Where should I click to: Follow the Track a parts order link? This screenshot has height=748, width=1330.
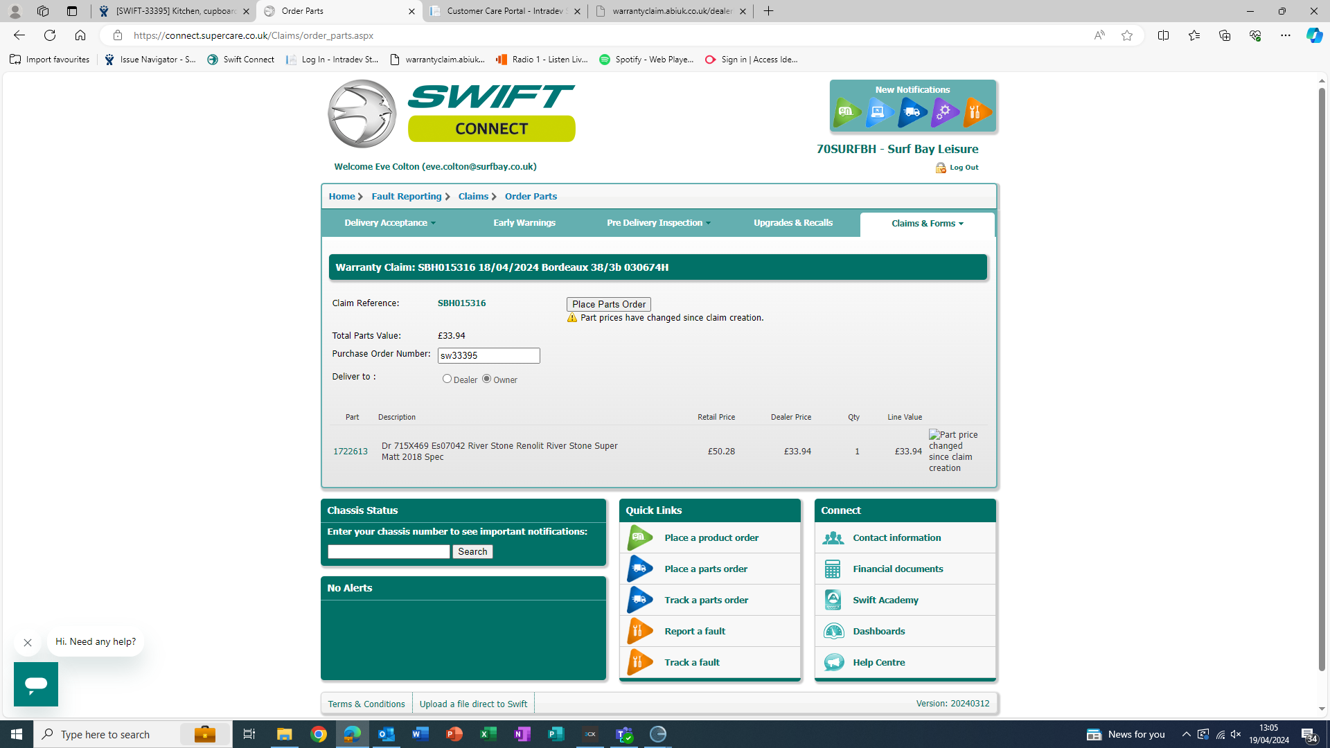pos(706,600)
